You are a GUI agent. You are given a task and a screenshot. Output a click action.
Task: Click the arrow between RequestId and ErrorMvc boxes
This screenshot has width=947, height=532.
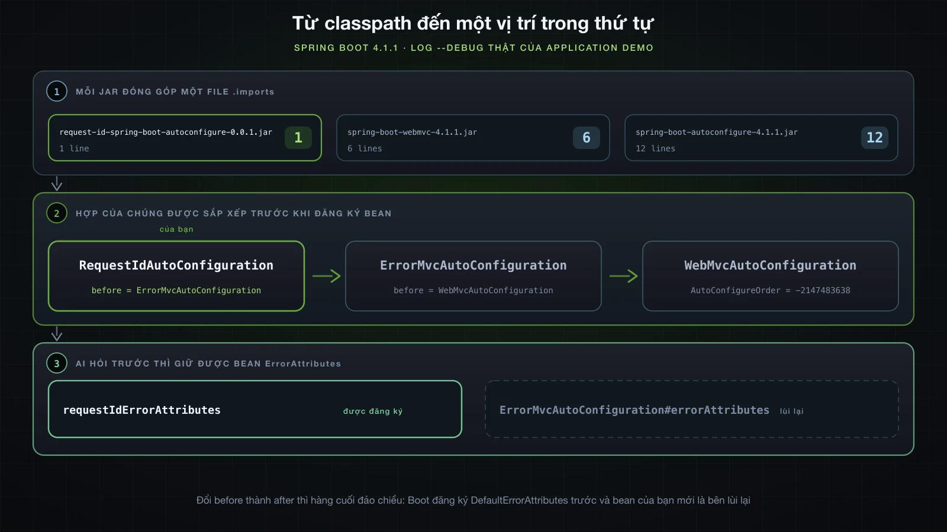[327, 276]
